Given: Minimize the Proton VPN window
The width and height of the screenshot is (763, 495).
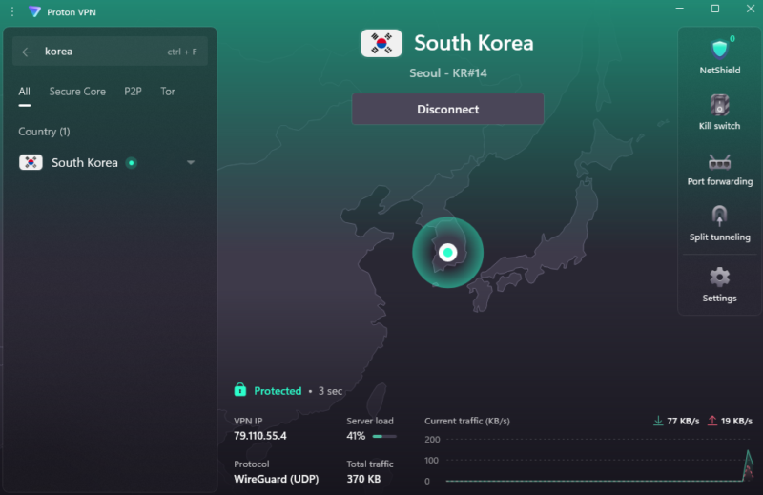Looking at the screenshot, I should (680, 9).
